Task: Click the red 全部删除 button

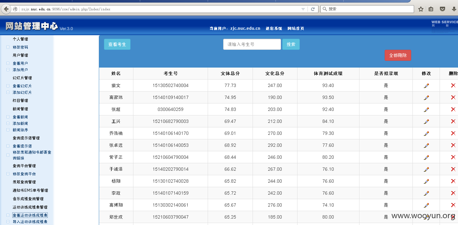Action: (x=398, y=55)
